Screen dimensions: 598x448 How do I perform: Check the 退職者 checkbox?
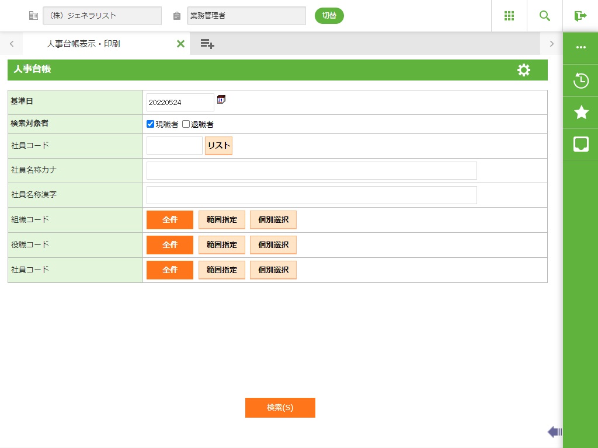[186, 124]
